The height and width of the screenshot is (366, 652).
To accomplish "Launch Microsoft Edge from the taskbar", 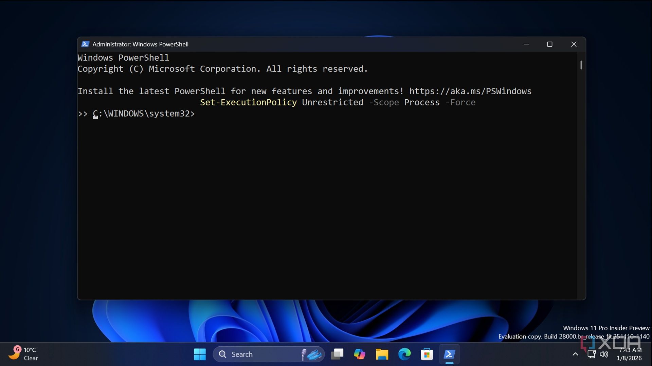I will click(404, 354).
